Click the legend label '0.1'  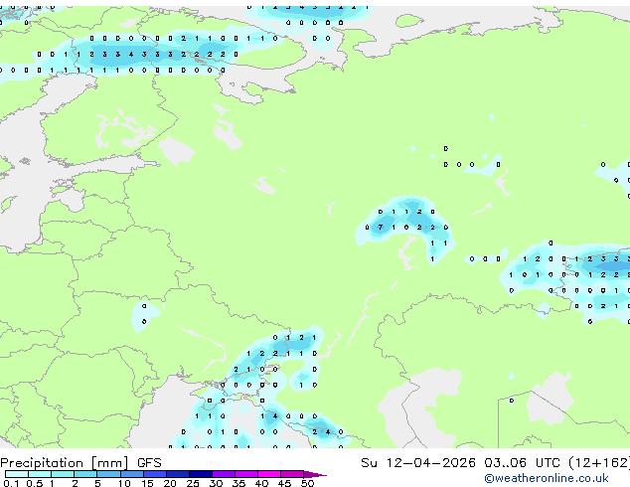coord(11,483)
